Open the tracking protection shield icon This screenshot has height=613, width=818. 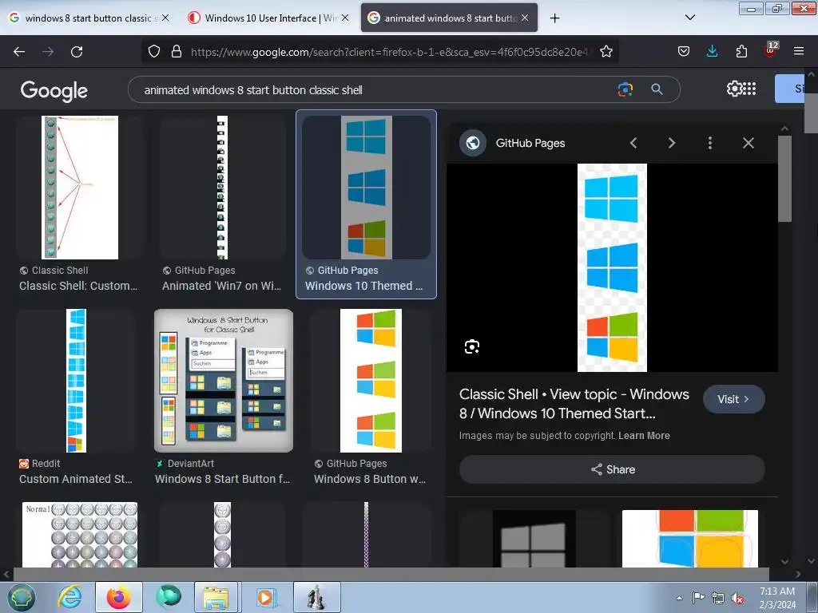(x=154, y=51)
